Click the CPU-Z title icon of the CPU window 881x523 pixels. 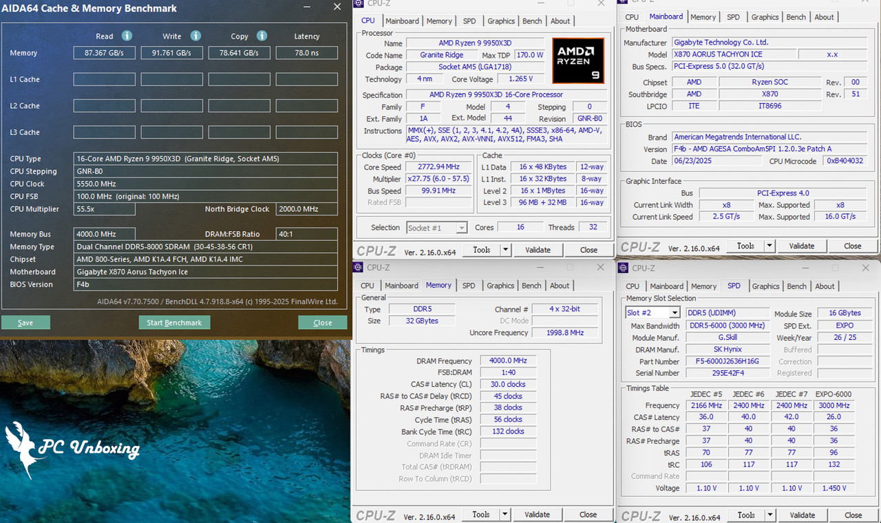click(x=358, y=3)
